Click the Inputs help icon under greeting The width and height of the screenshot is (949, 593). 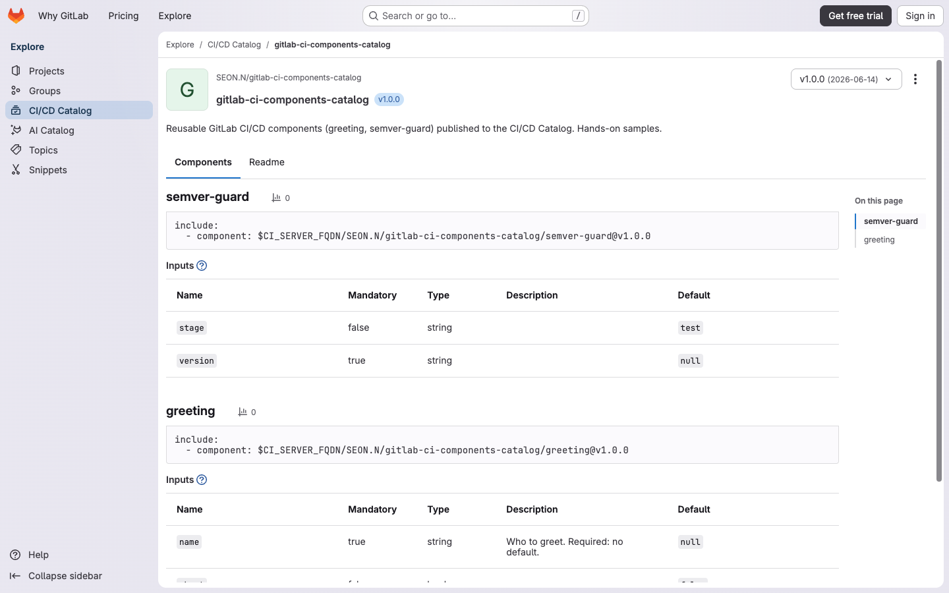[202, 480]
